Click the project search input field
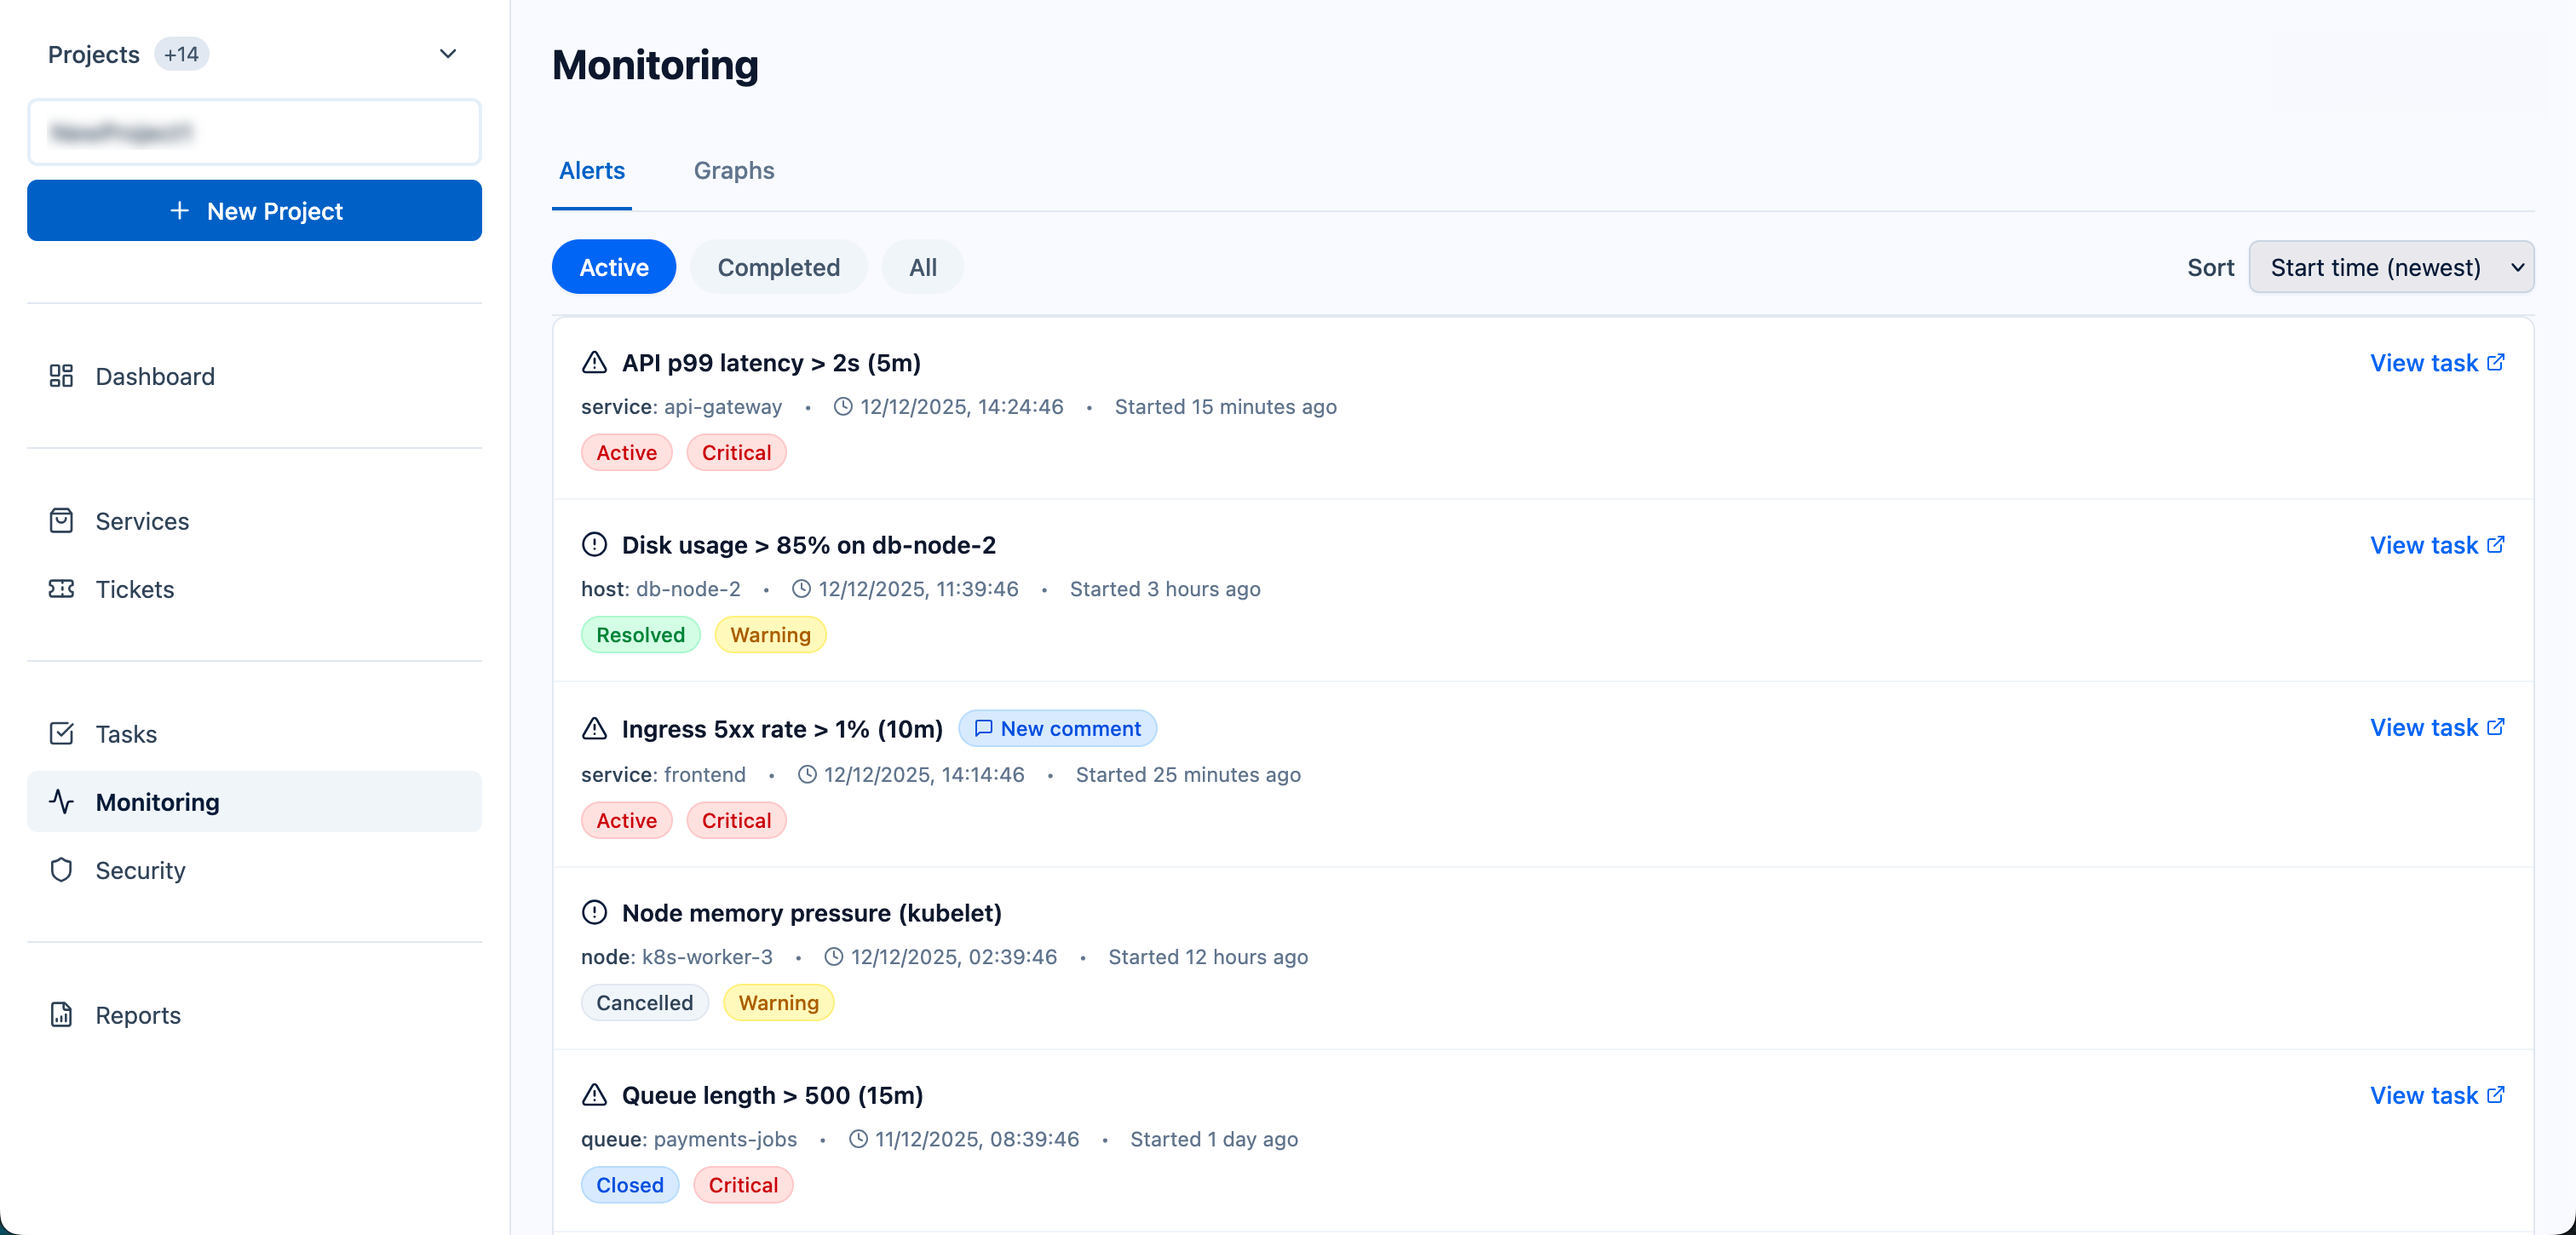The width and height of the screenshot is (2576, 1235). [254, 132]
